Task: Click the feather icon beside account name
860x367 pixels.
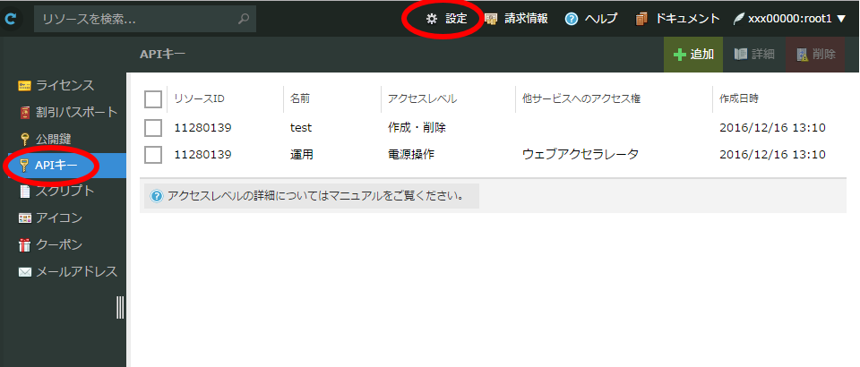Action: [739, 19]
